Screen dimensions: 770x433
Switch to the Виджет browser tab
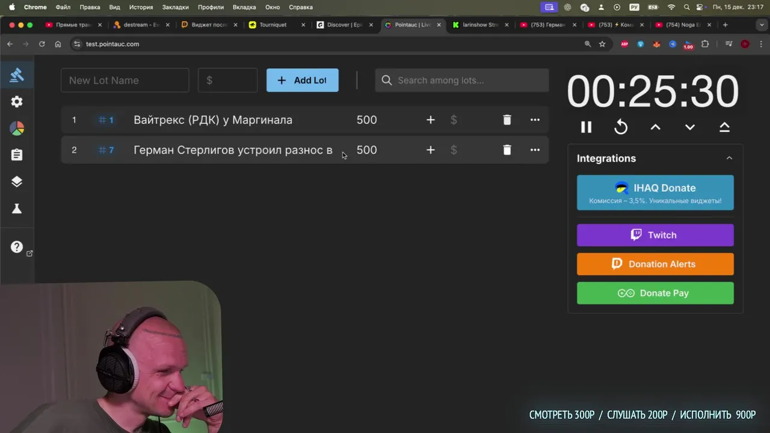tap(209, 25)
